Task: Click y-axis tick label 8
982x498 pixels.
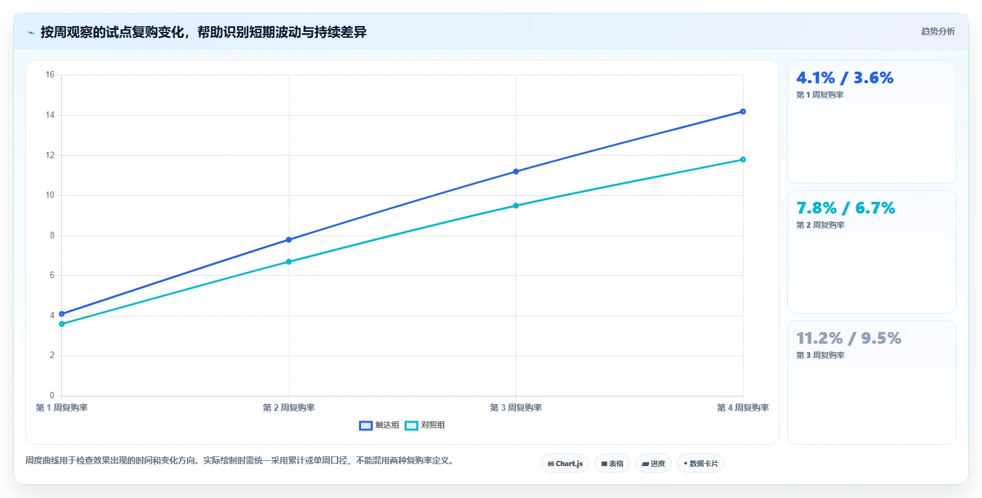Action: tap(52, 236)
